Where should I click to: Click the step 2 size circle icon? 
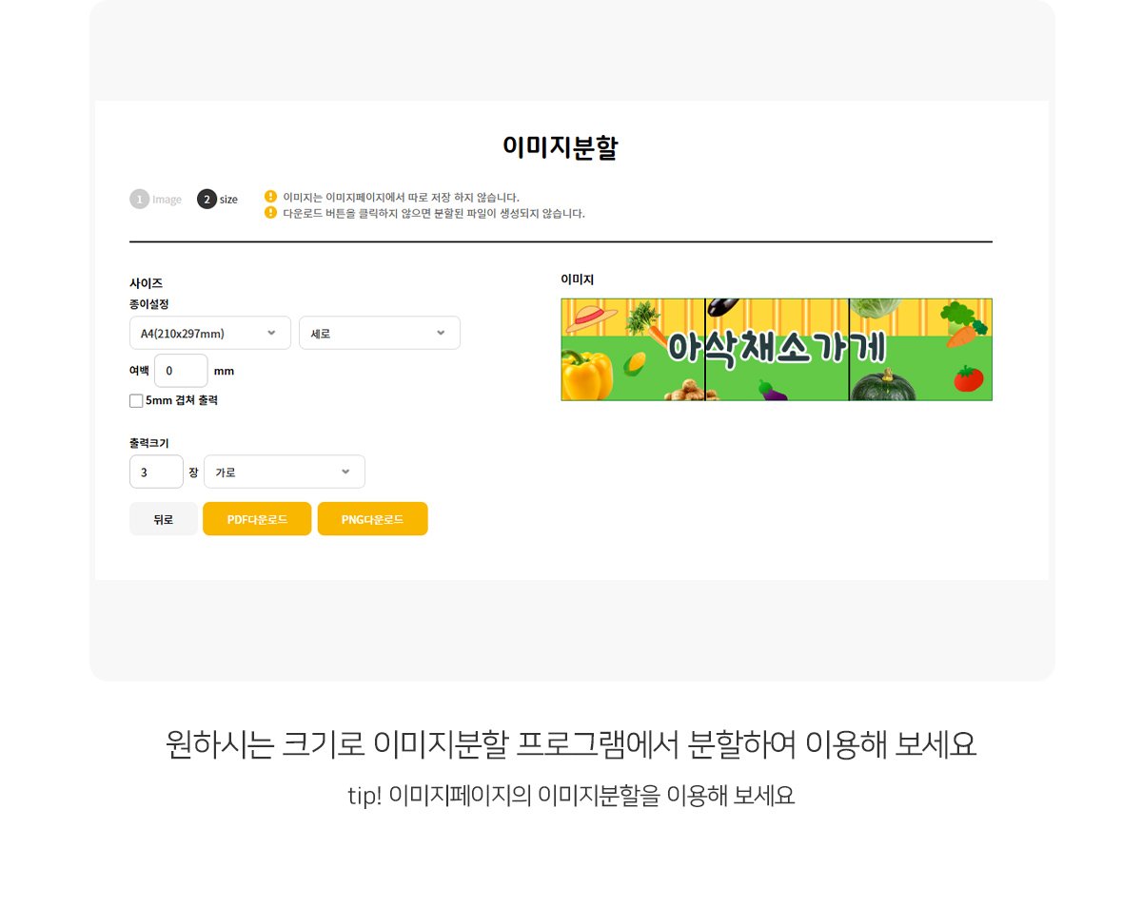coord(207,199)
